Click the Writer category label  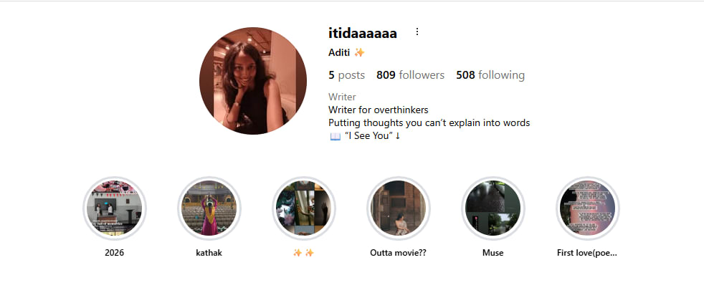point(342,97)
